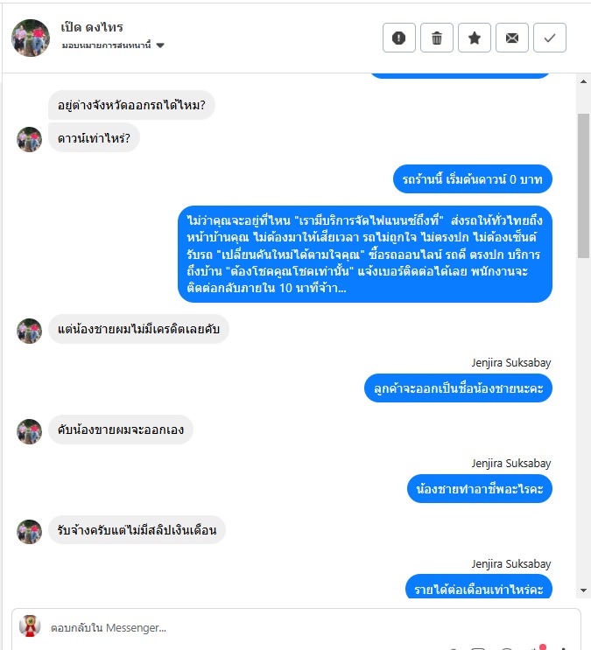The width and height of the screenshot is (591, 650).
Task: Click avatar next to ดาวน์เท่าไหร่ message
Action: tap(29, 139)
